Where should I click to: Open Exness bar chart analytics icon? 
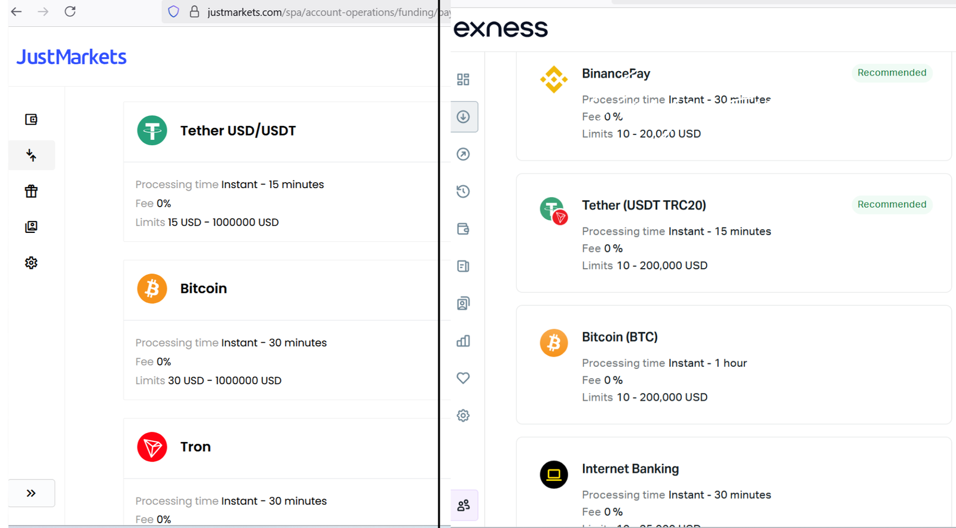[x=463, y=340]
